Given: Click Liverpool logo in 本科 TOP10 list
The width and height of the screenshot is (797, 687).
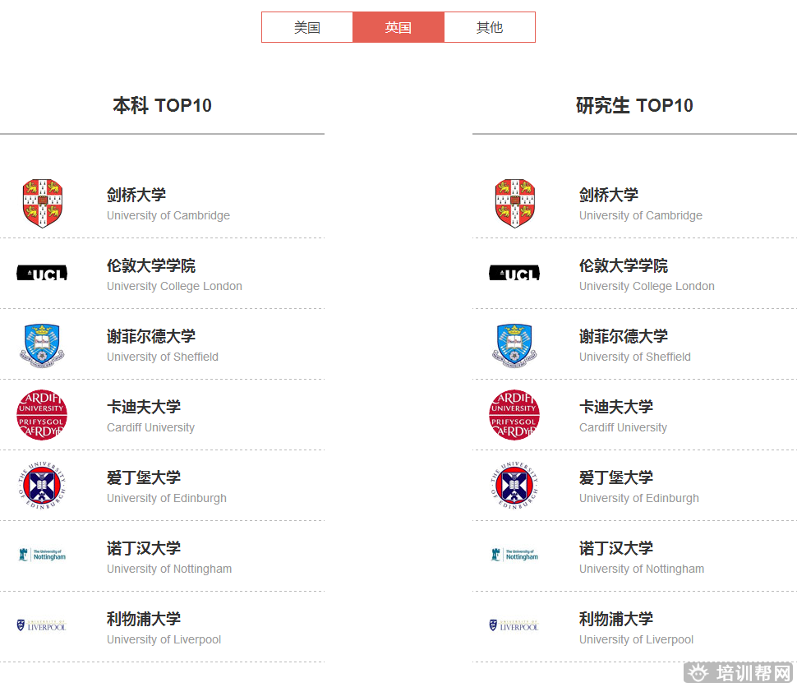Looking at the screenshot, I should (x=42, y=625).
